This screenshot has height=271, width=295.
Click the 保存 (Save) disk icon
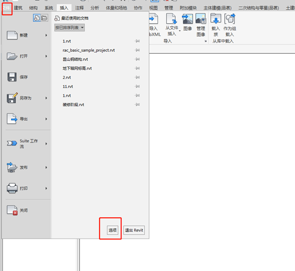[12, 77]
